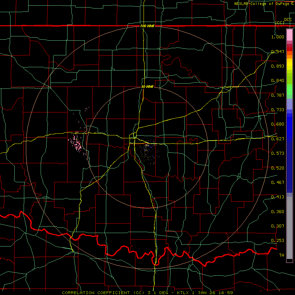Select the 0.627 legend value
The image size is (295, 295).
[278, 139]
